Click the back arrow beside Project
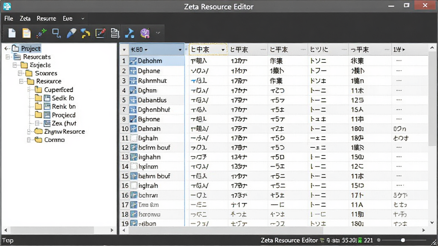 tap(7, 49)
